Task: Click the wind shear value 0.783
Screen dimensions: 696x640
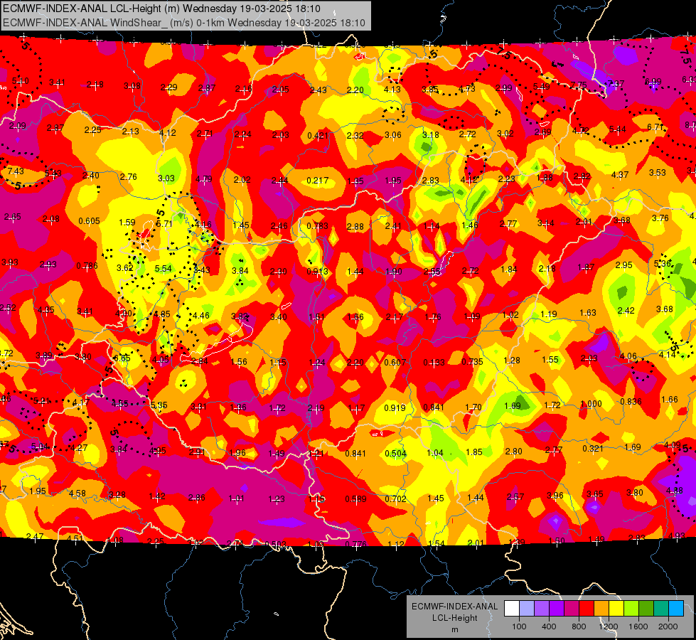Action: [x=318, y=226]
